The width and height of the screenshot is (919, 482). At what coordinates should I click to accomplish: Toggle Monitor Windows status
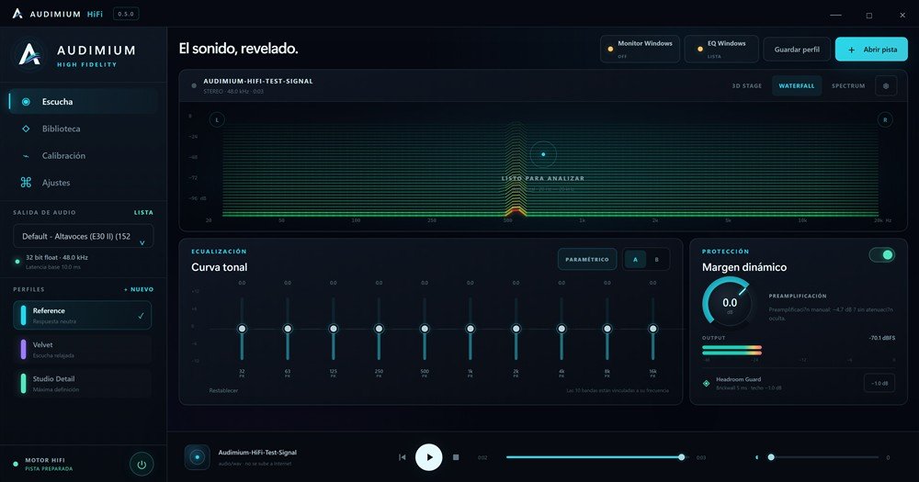pyautogui.click(x=640, y=50)
